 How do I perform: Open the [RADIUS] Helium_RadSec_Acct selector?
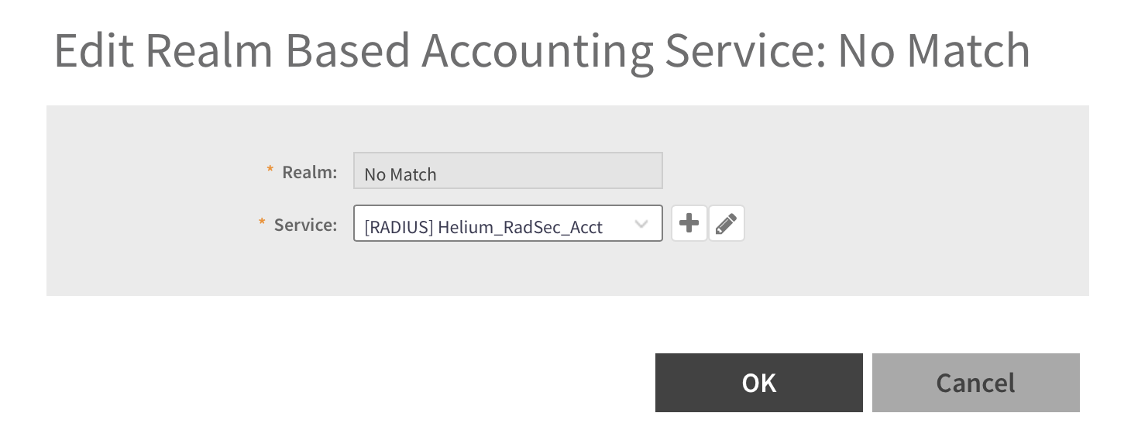507,224
